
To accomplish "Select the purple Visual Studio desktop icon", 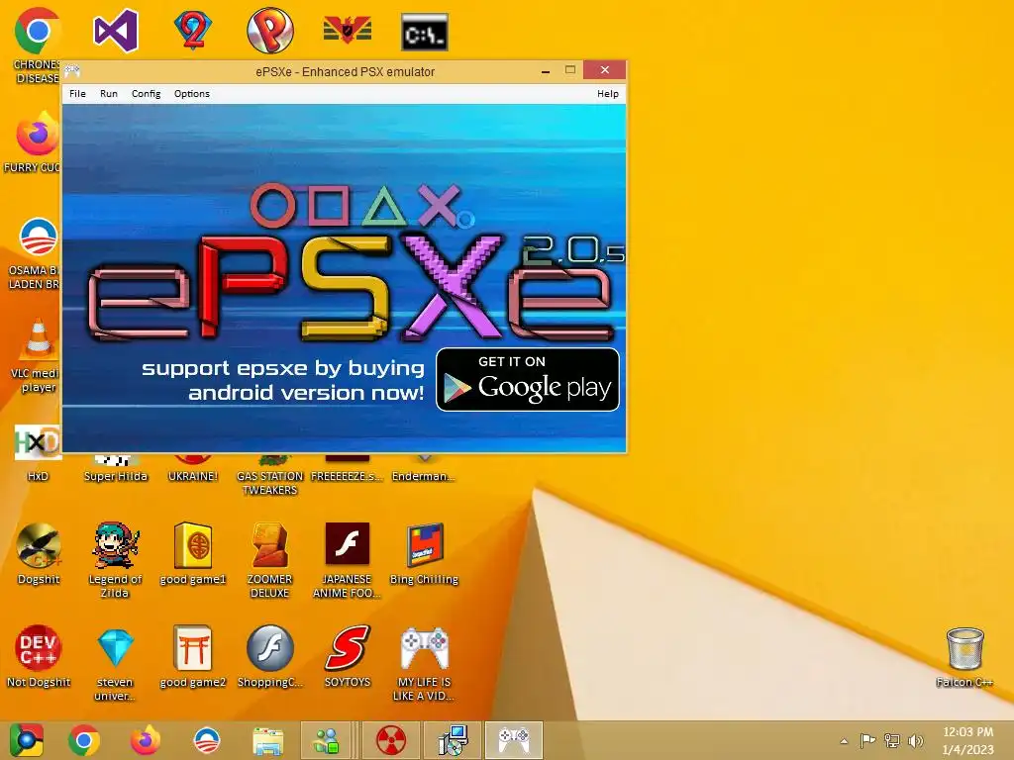I will 115,31.
